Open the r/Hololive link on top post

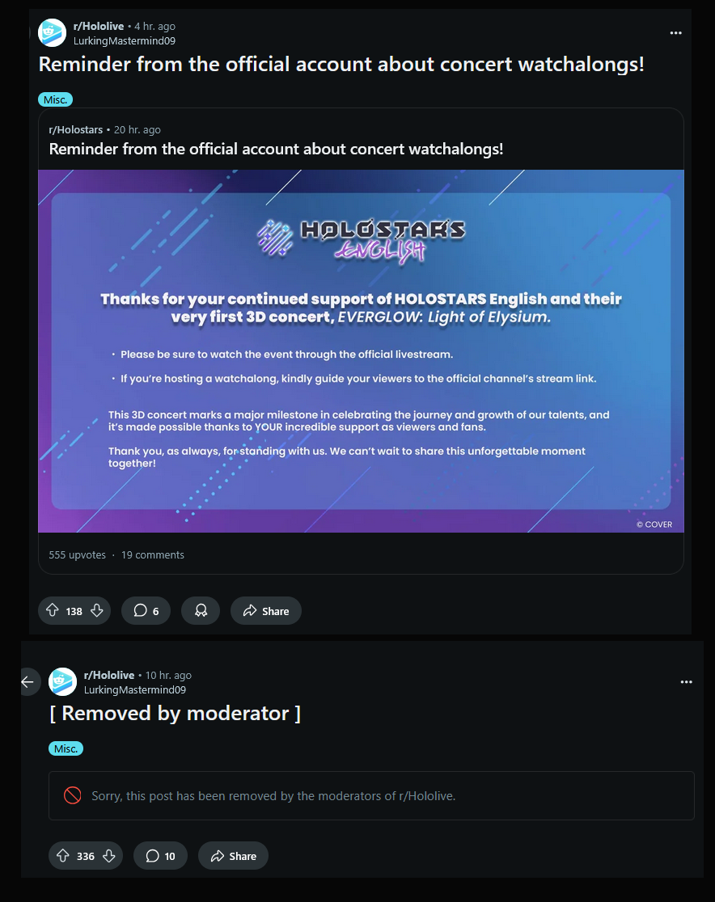[99, 26]
